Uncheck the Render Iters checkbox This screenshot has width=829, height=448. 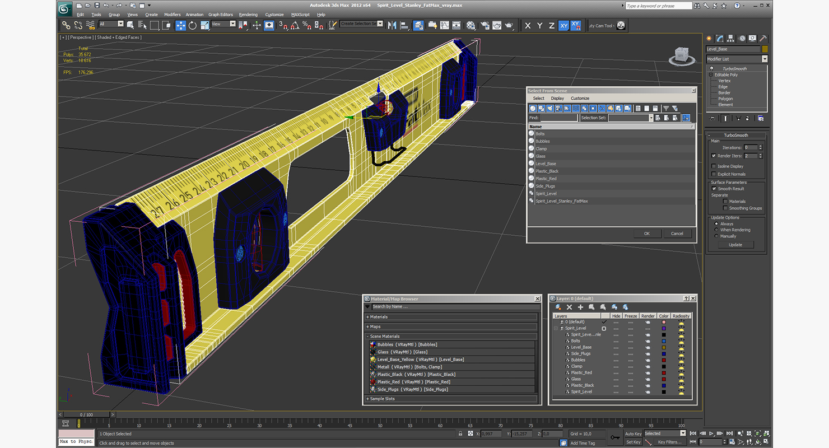tap(714, 156)
